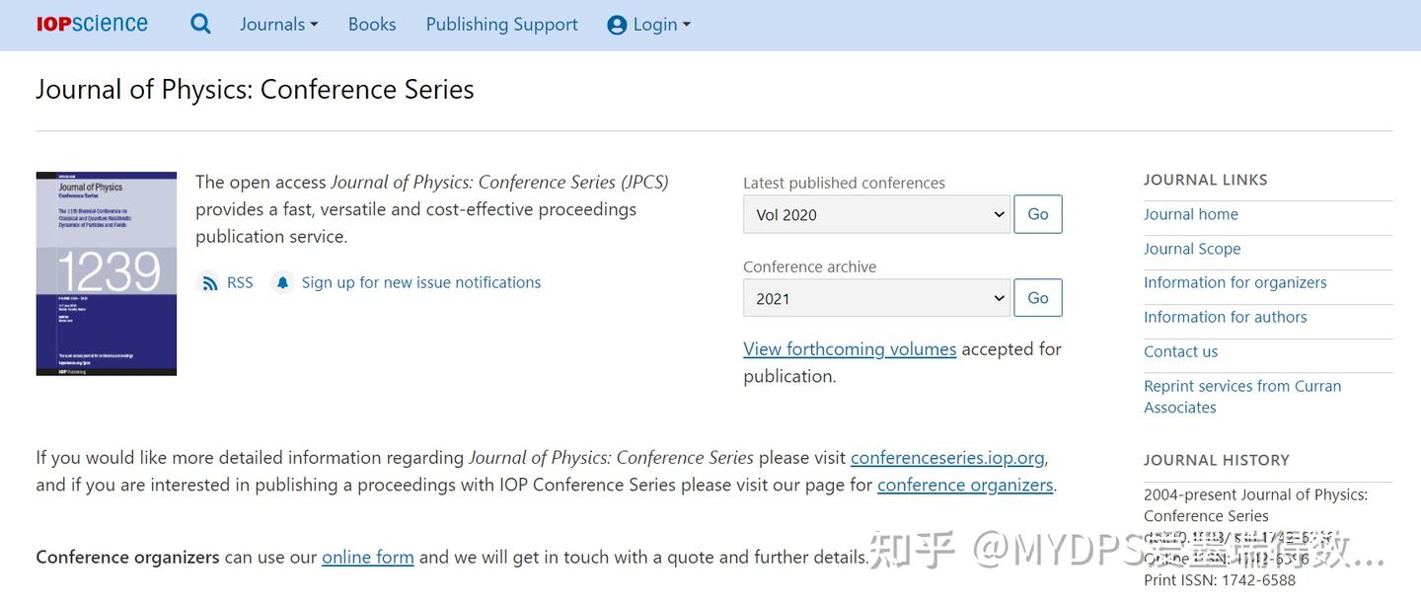Open View forthcoming volumes link
Viewport: 1421px width, 606px height.
tap(849, 348)
